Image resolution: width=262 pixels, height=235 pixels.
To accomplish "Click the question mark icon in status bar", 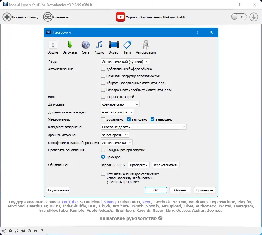I will pos(42,231).
